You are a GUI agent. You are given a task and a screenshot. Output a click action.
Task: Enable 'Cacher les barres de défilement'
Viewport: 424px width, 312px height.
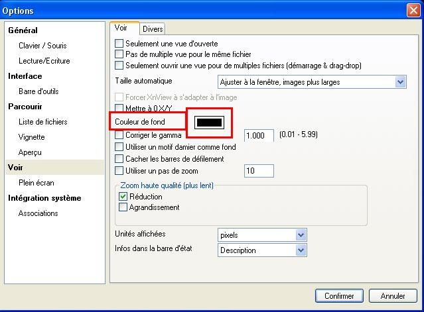120,159
